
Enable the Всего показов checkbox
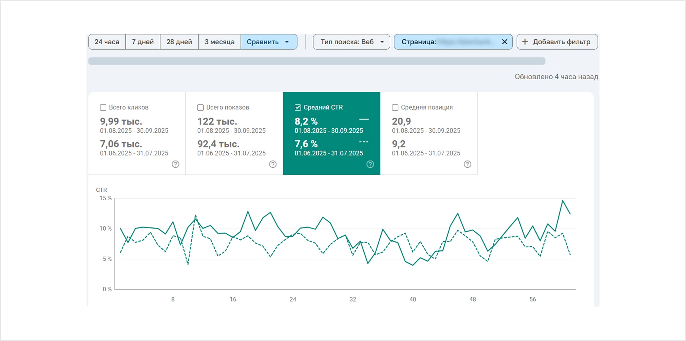(200, 107)
